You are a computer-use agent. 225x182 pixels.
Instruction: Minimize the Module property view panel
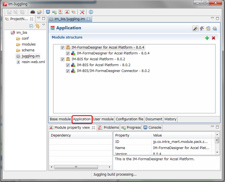[212, 126]
